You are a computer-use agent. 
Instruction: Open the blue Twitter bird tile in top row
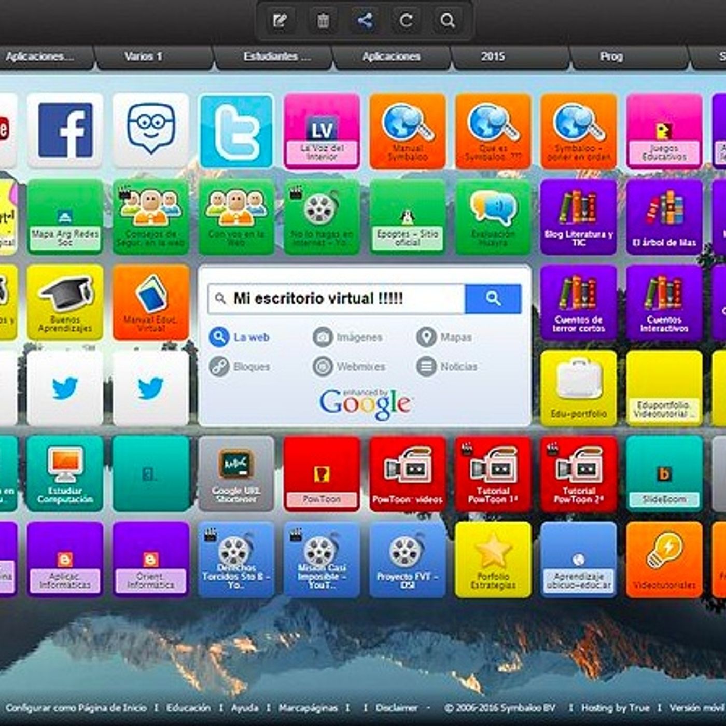pyautogui.click(x=236, y=131)
